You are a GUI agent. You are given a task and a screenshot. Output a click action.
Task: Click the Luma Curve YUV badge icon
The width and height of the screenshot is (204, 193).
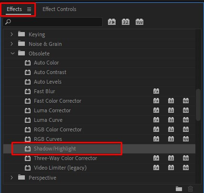coord(186,120)
